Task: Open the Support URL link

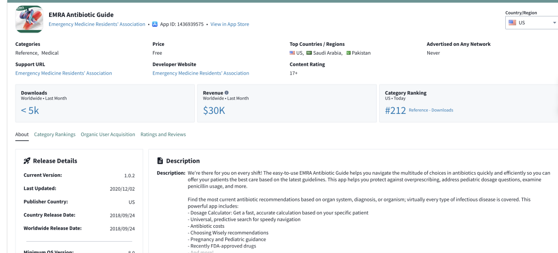Action: (x=64, y=73)
